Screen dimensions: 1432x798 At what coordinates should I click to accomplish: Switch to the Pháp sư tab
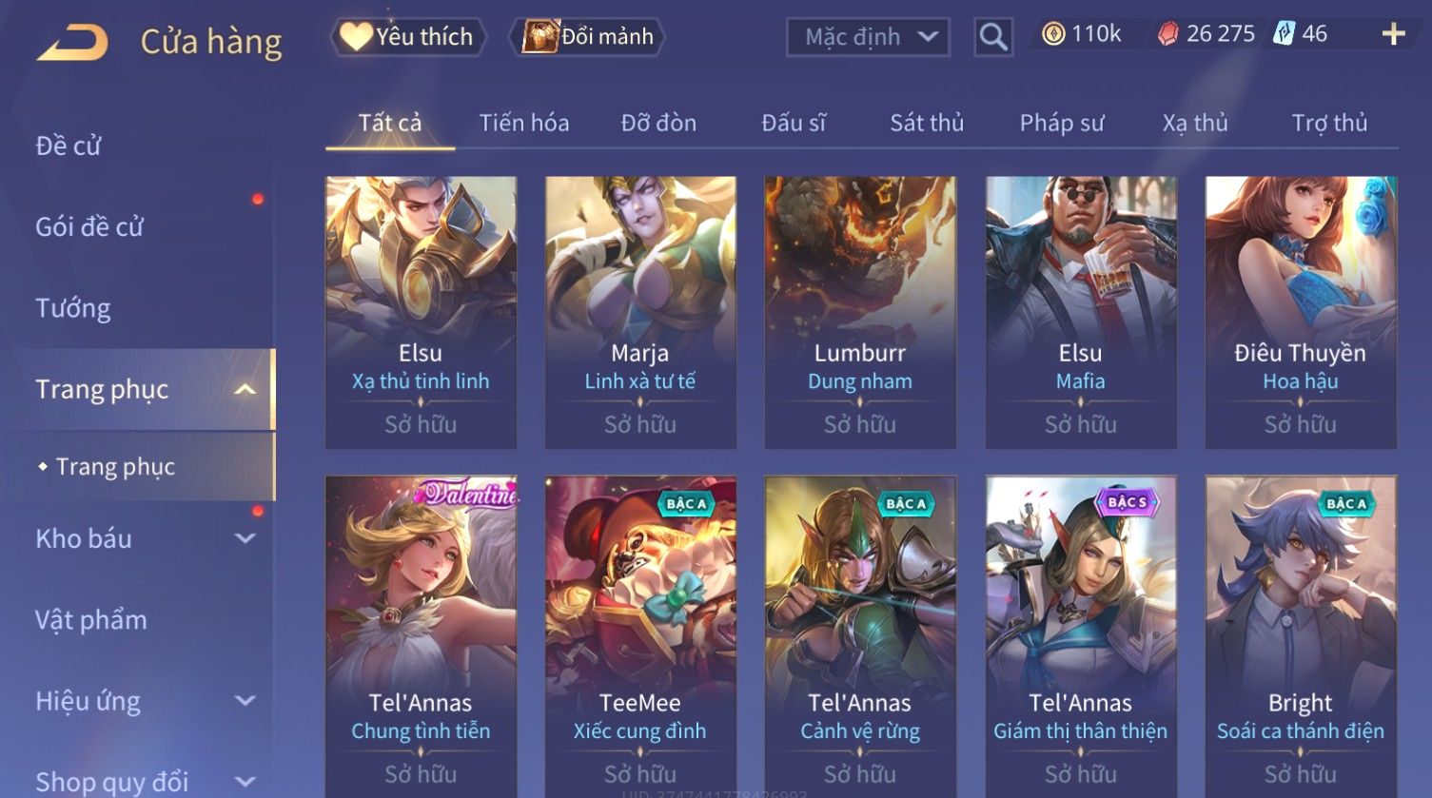(x=1062, y=123)
